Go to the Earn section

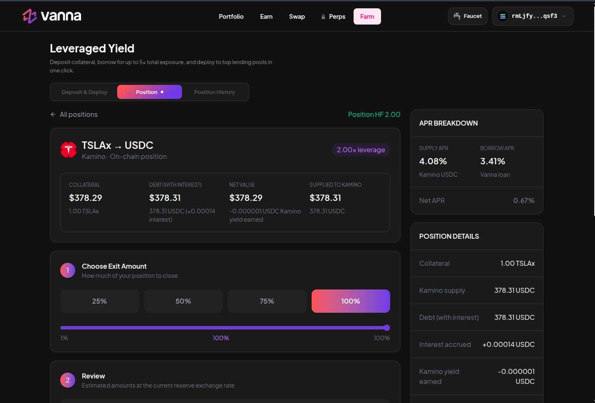(266, 17)
